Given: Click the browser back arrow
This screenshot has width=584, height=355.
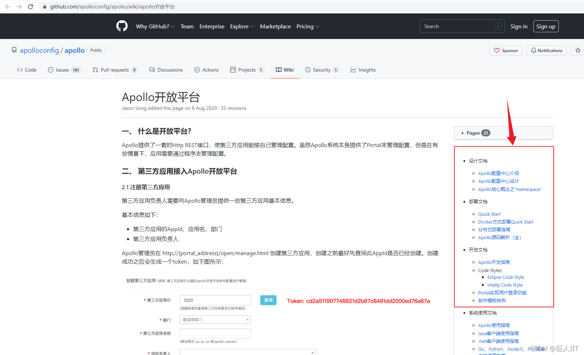Looking at the screenshot, I should tap(7, 6).
